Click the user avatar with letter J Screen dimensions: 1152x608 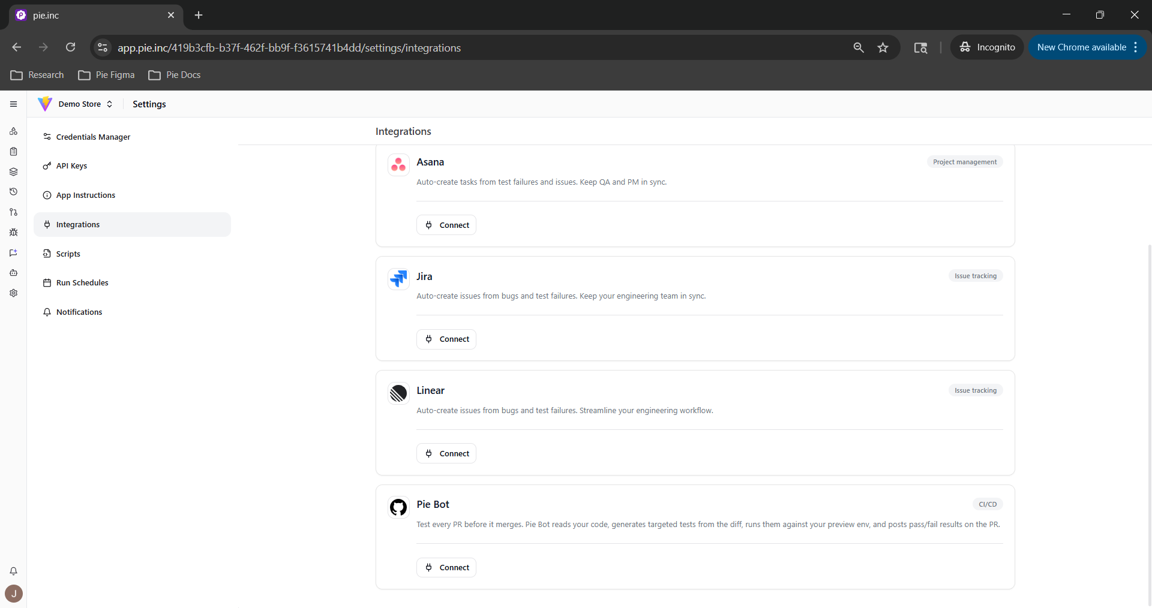14,594
